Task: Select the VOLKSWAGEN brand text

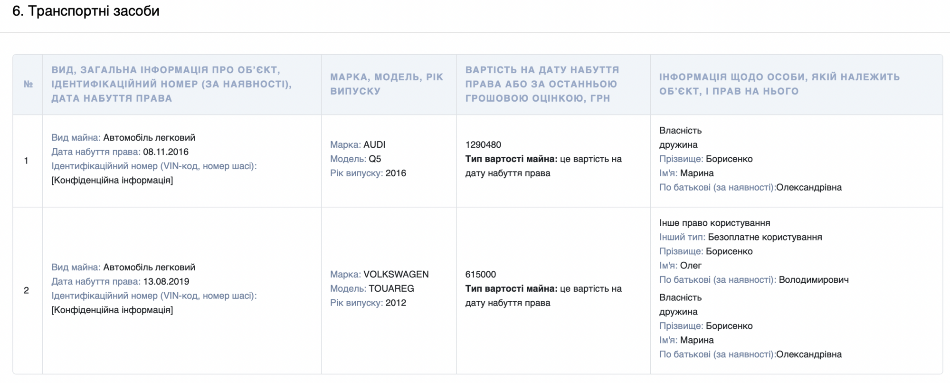Action: [x=396, y=274]
